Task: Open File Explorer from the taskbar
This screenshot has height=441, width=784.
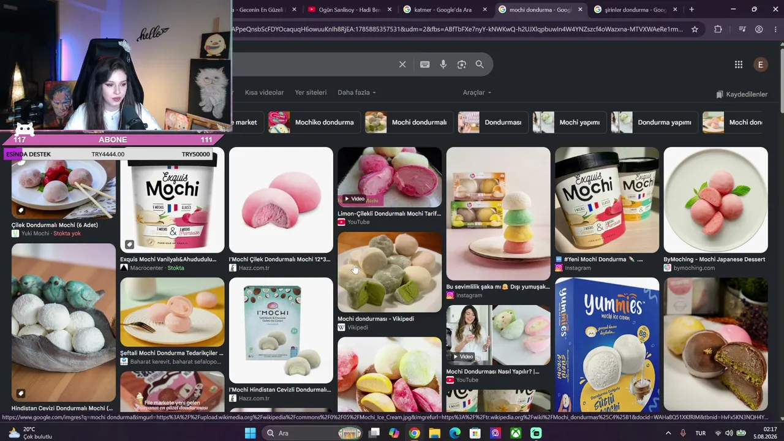Action: [434, 433]
